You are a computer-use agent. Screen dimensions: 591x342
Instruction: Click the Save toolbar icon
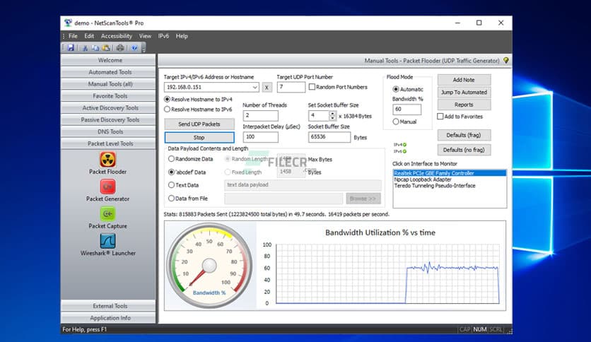71,48
